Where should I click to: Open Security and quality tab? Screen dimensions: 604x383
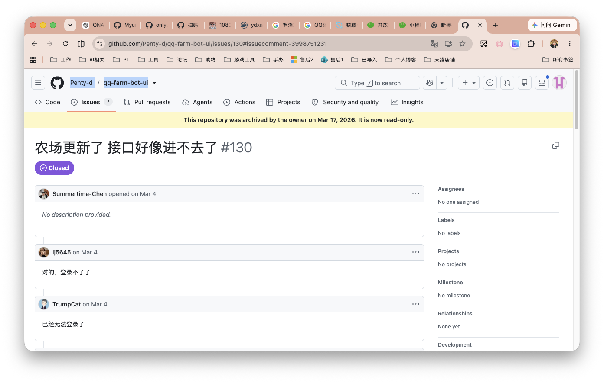tap(345, 102)
